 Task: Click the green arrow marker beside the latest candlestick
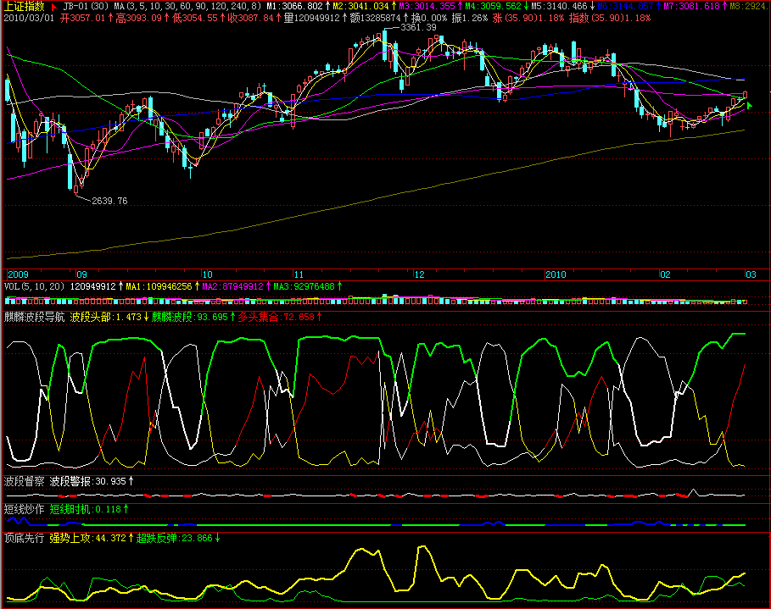point(749,105)
